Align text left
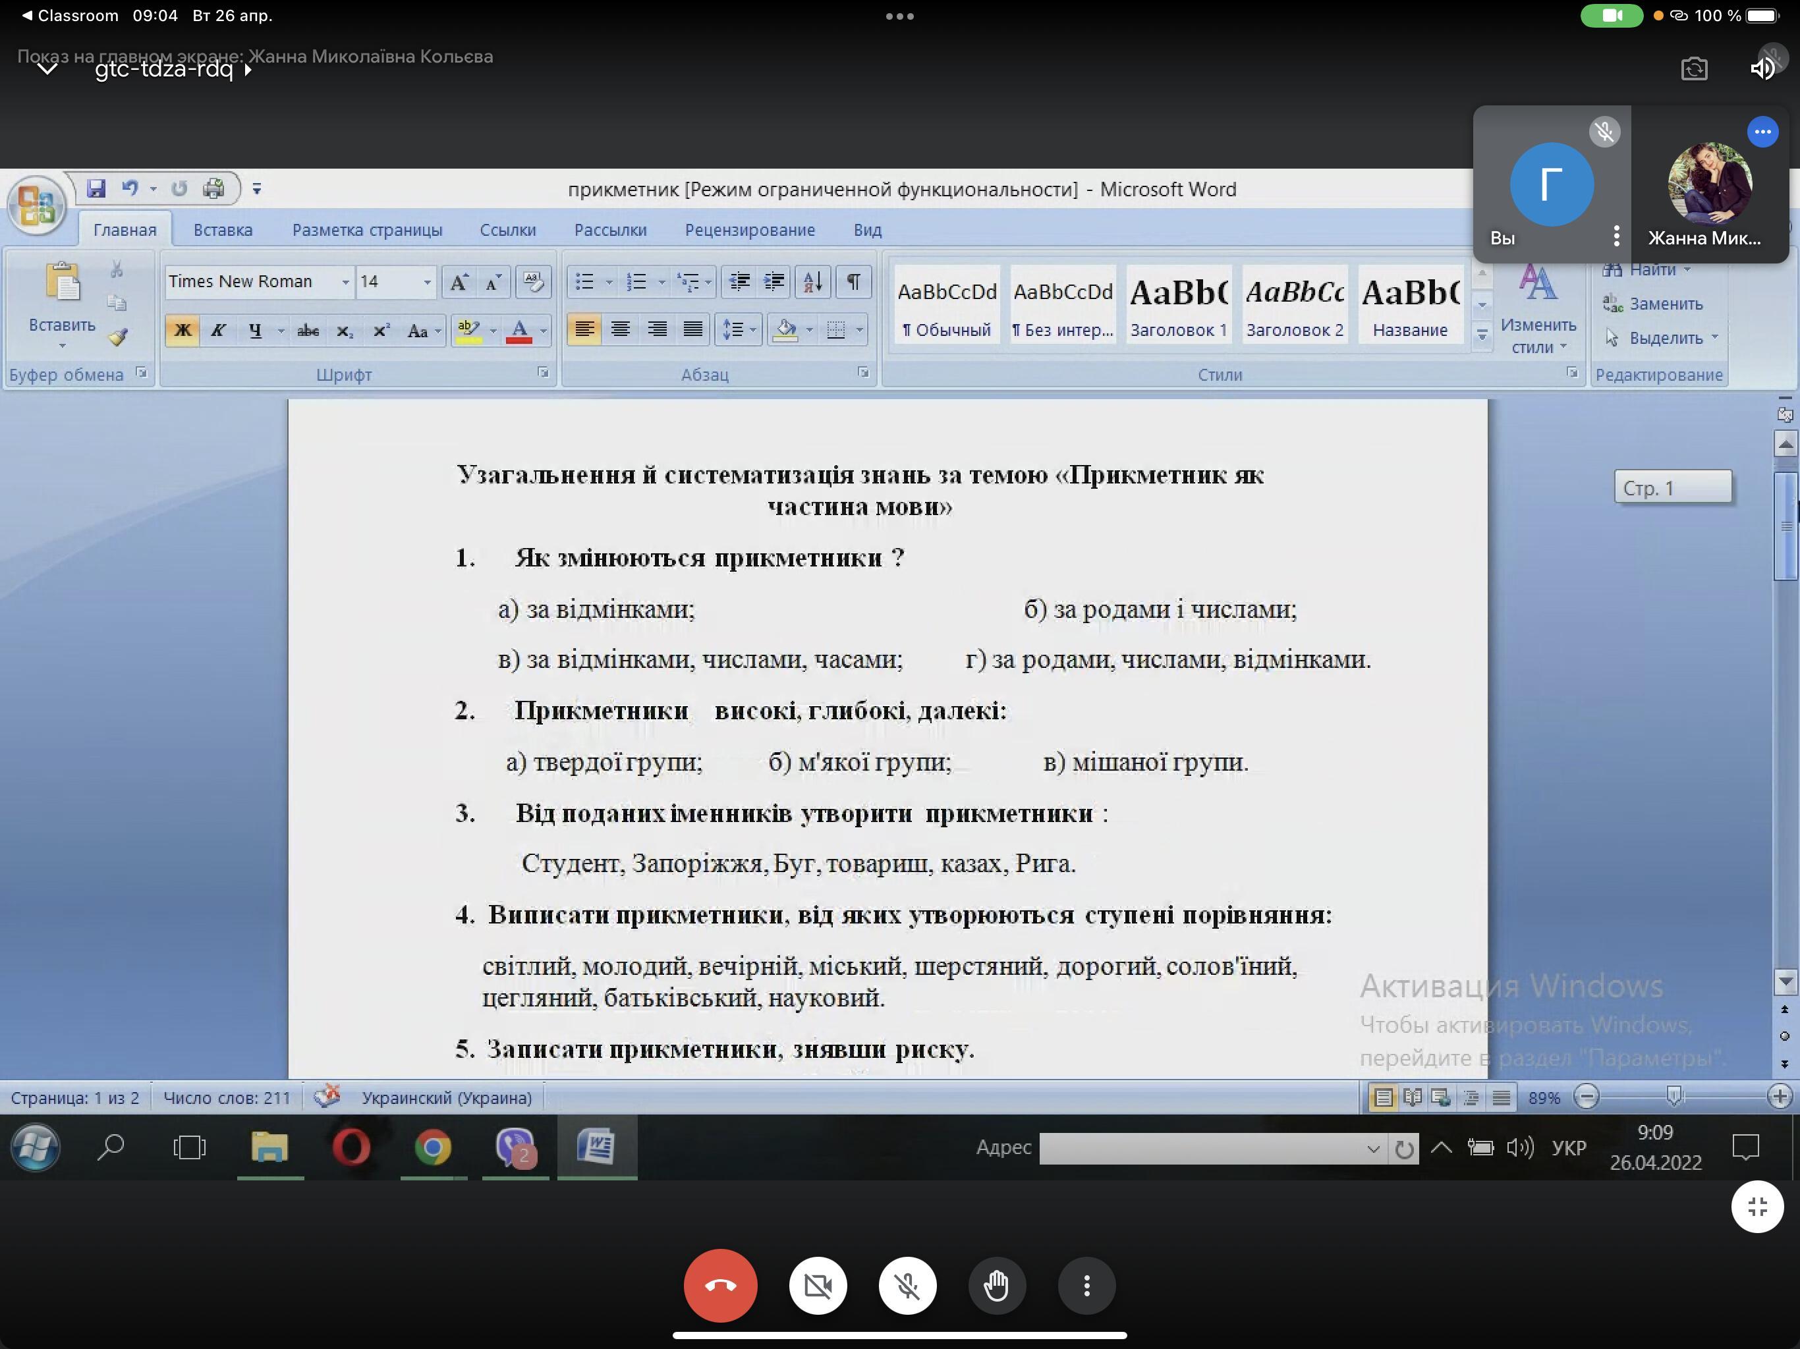 [584, 329]
